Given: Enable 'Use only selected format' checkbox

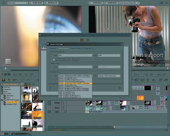Looking at the screenshot, I should pos(54,60).
